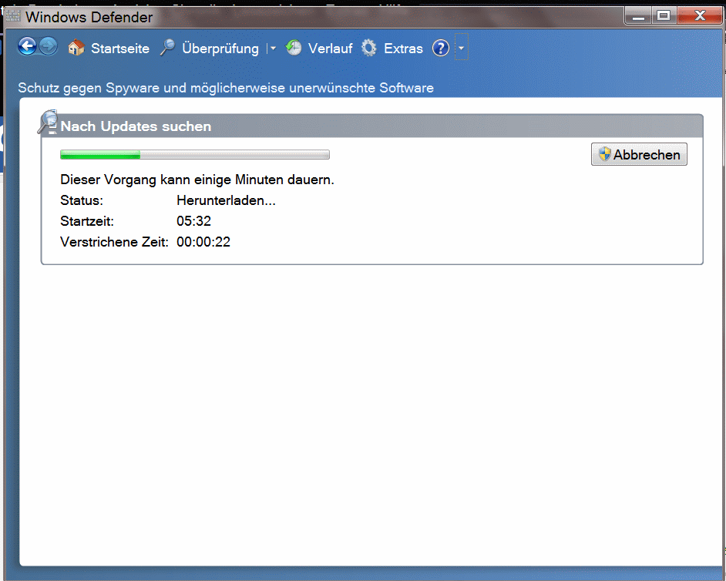726x581 pixels.
Task: Click the 'Verstrichene Zeit:' label
Action: click(x=114, y=242)
